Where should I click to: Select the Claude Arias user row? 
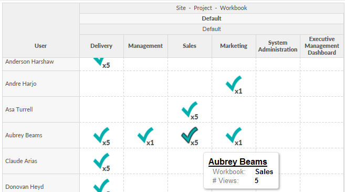(41, 161)
